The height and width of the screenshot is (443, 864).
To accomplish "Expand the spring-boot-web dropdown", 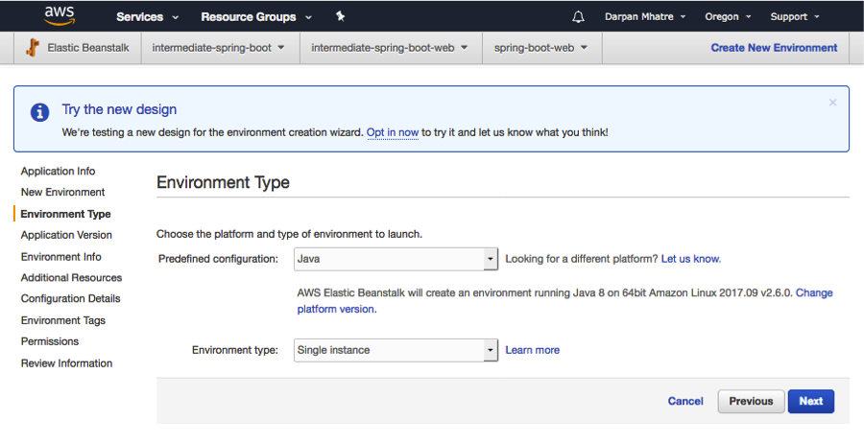I will pyautogui.click(x=540, y=48).
